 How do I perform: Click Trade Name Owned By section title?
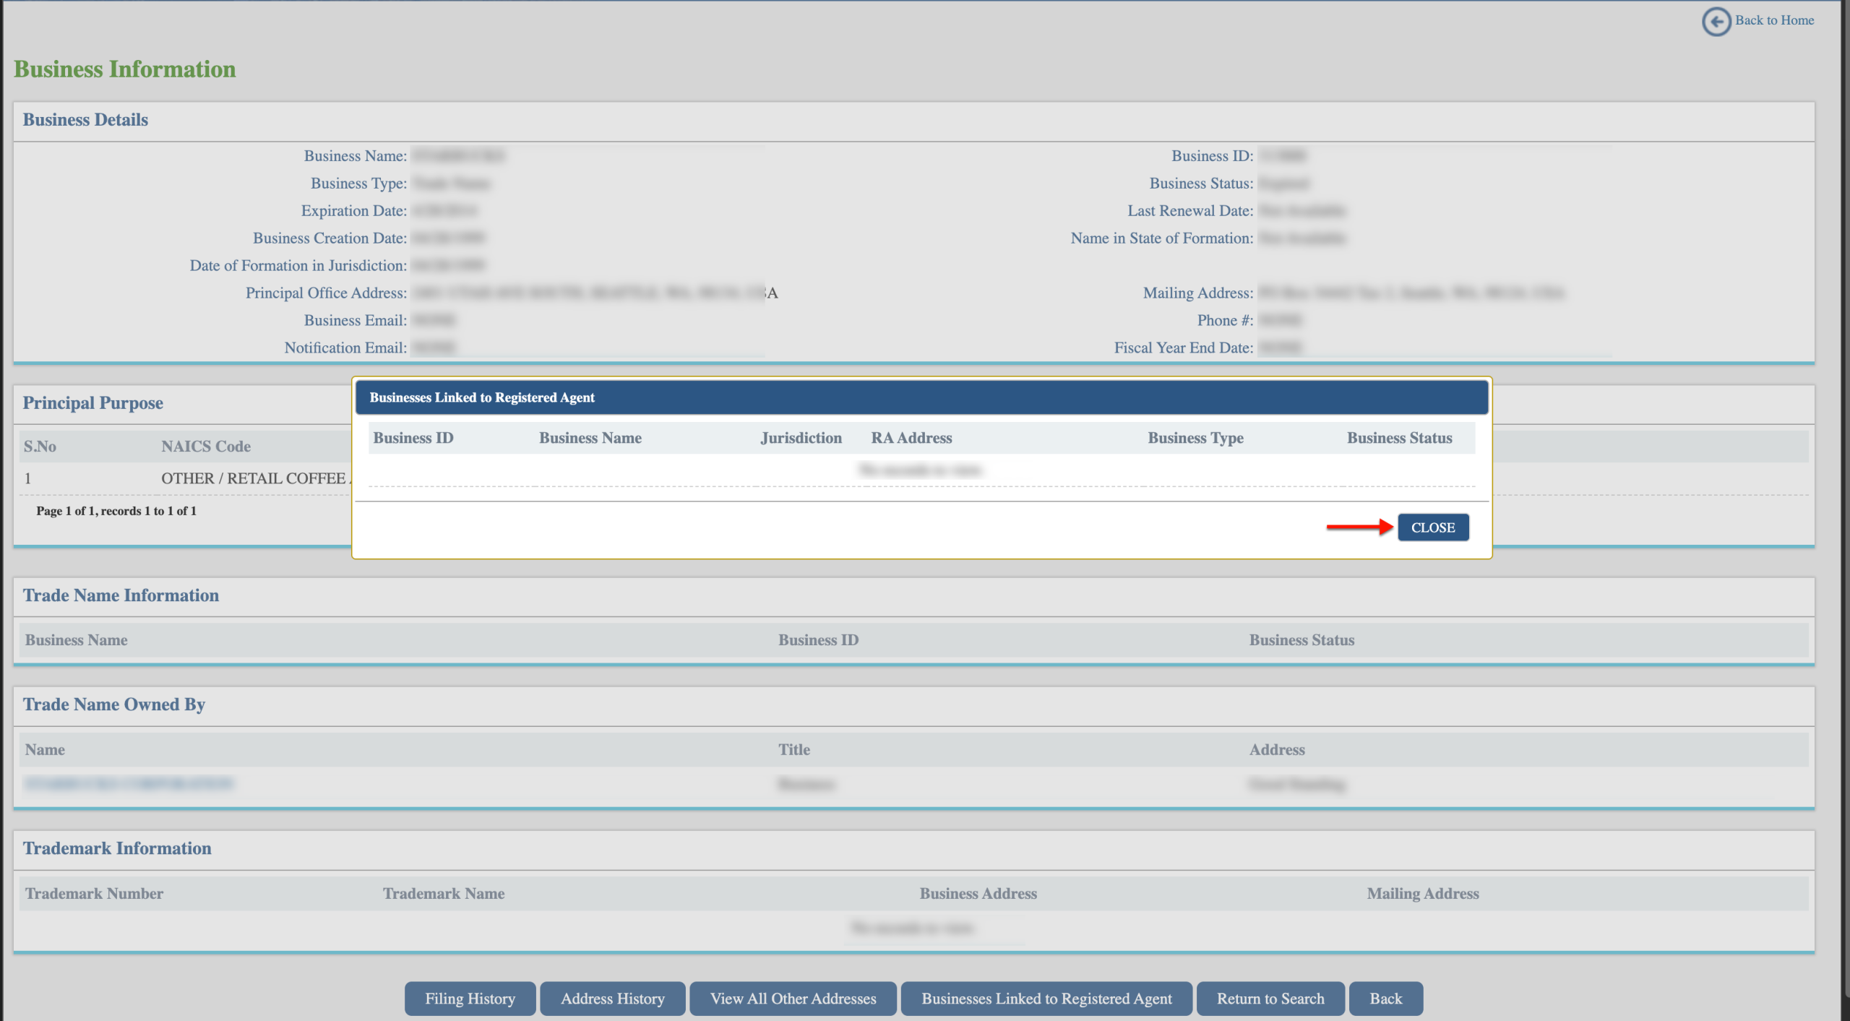(114, 705)
